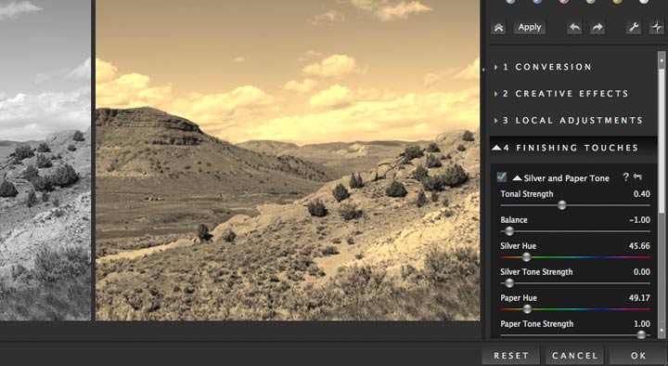Click the Silver Tone Strength value 0.00
The height and width of the screenshot is (366, 668).
click(x=642, y=272)
